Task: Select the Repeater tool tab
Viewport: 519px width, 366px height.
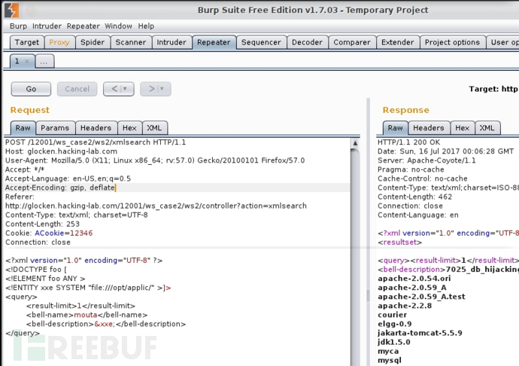Action: 214,42
